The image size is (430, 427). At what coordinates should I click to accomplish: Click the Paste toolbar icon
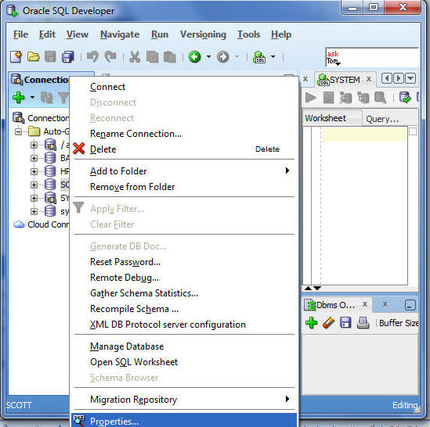(x=170, y=56)
